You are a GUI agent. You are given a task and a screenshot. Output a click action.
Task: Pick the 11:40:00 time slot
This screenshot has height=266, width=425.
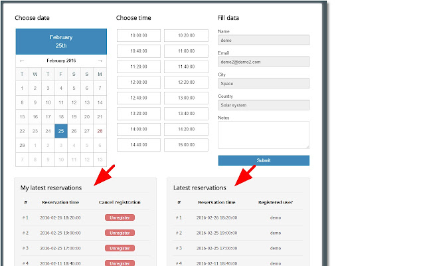click(186, 66)
